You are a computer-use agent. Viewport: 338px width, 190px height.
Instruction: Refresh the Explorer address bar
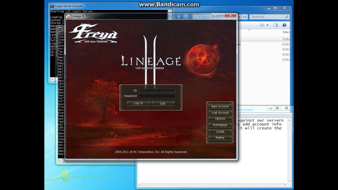[x=245, y=17]
